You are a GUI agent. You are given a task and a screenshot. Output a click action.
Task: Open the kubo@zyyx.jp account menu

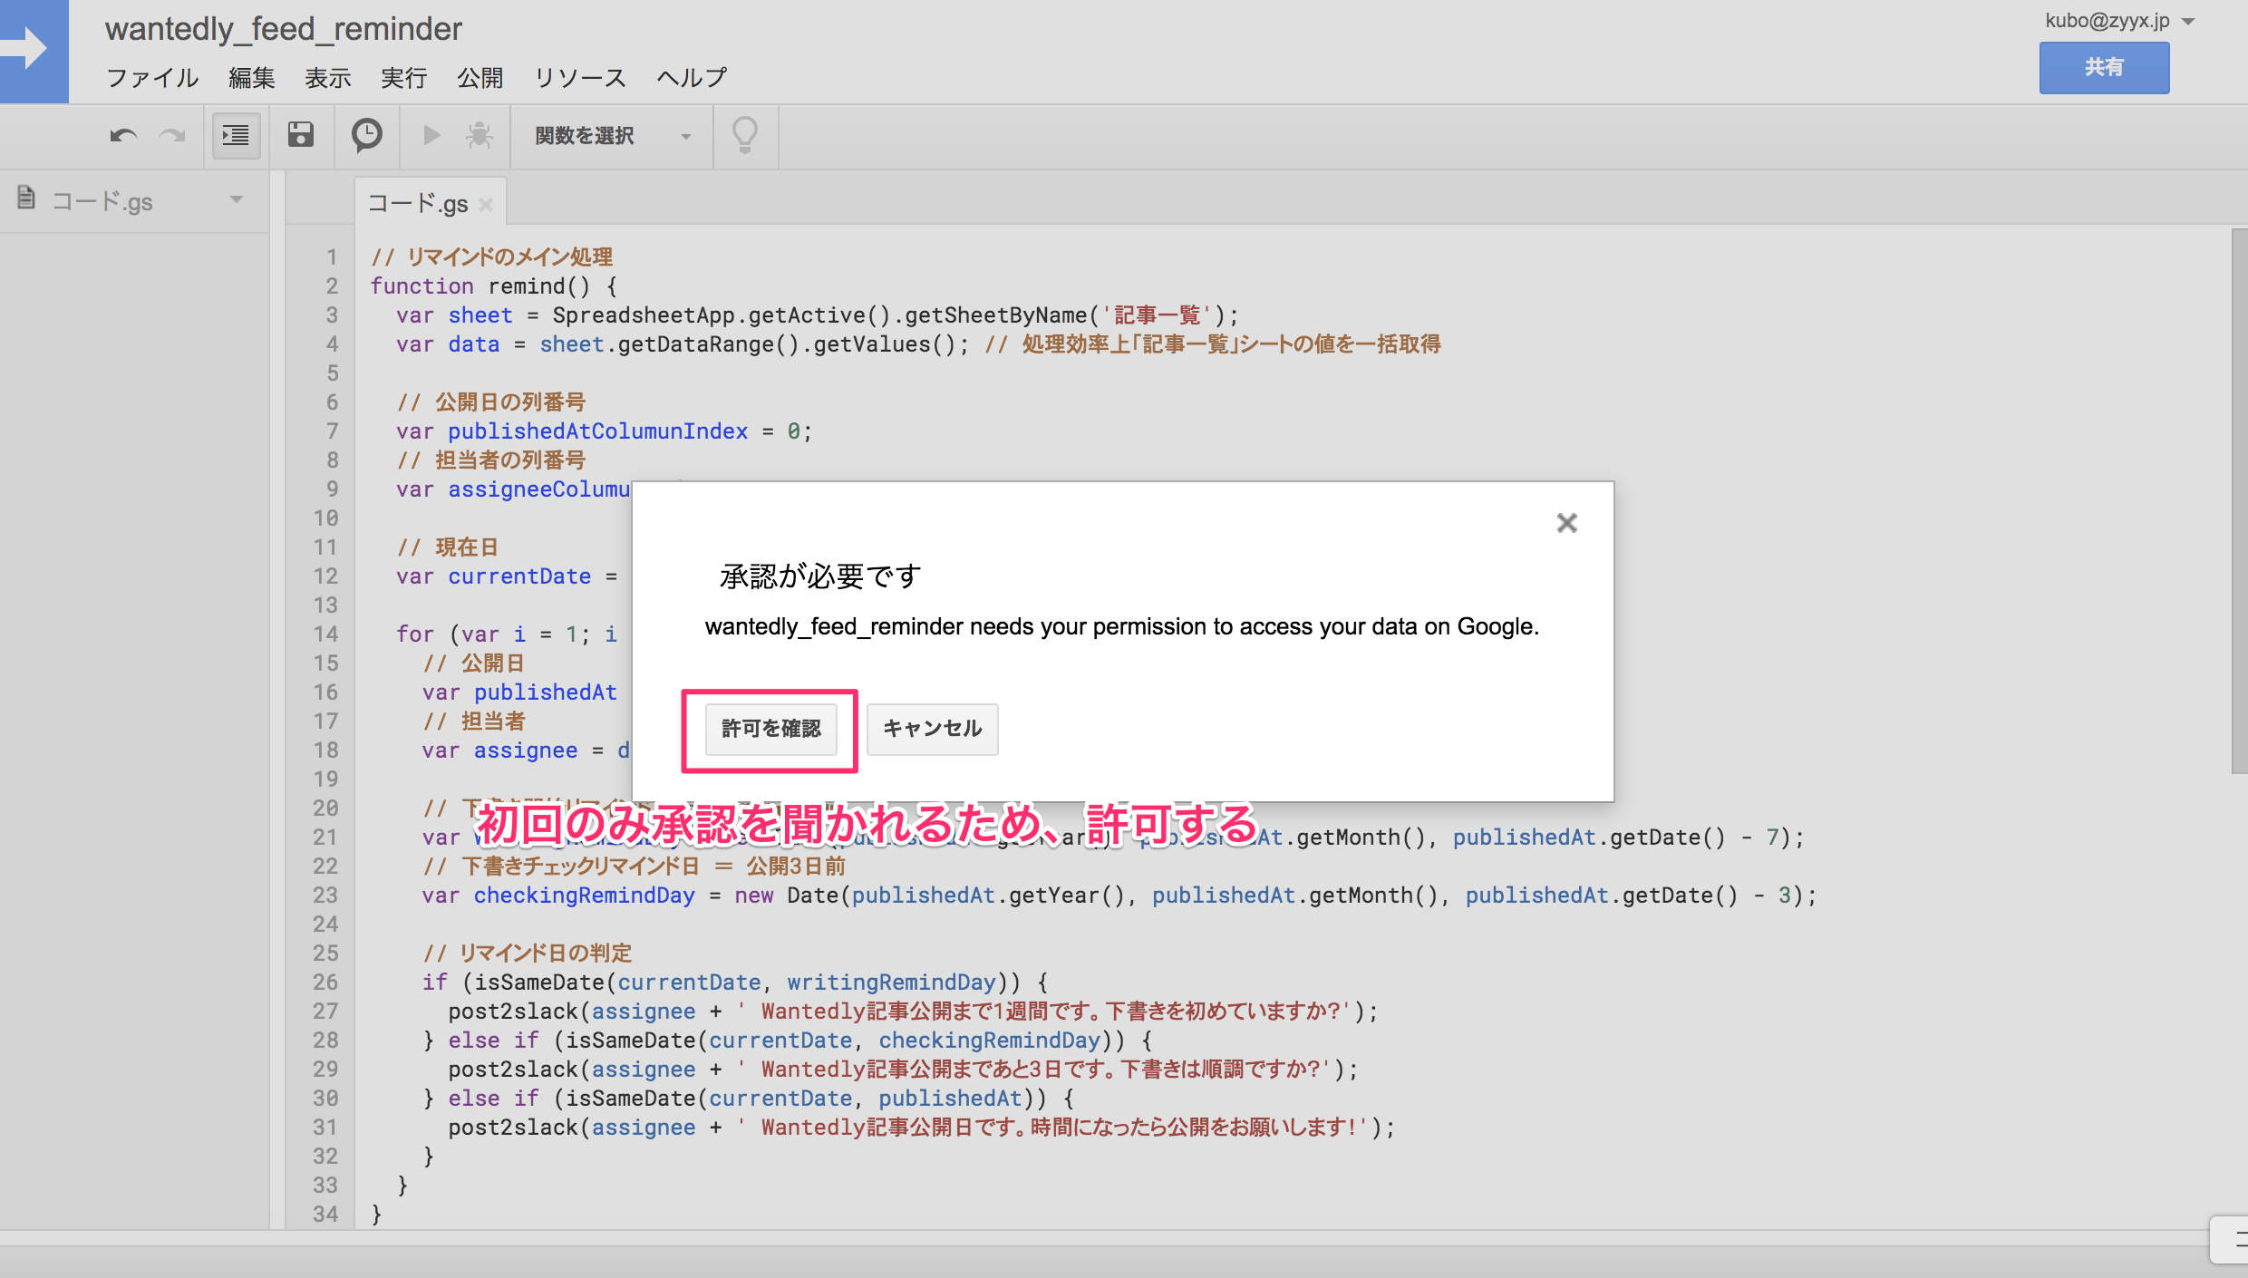[x=2119, y=21]
